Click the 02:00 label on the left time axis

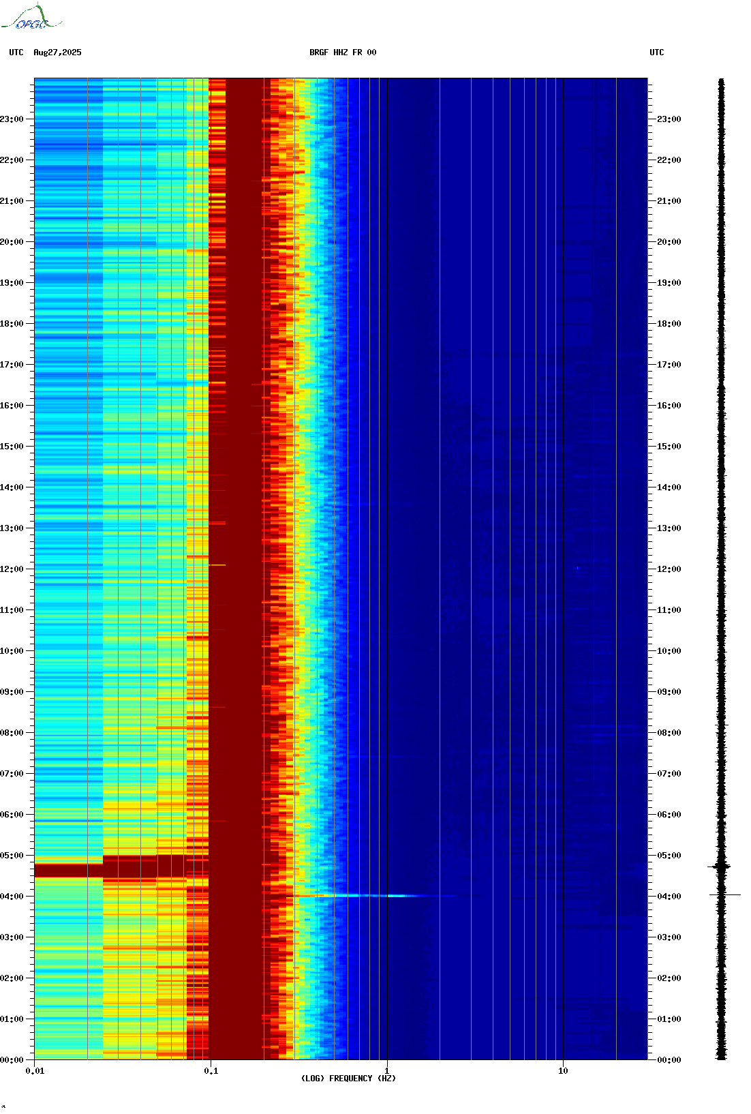12,978
